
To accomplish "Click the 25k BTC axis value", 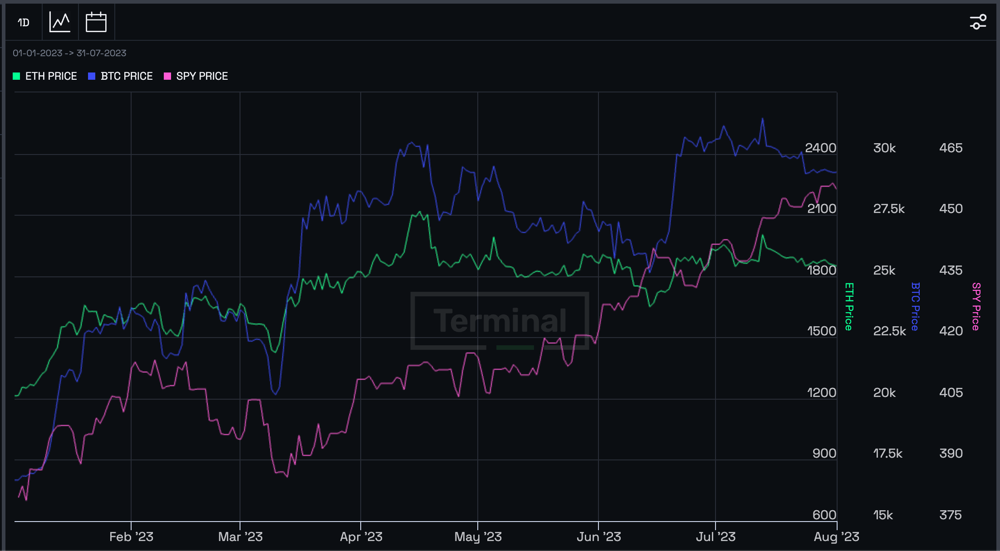I will click(884, 270).
